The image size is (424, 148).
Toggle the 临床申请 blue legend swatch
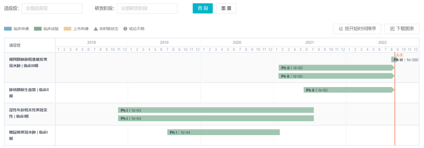pos(8,29)
